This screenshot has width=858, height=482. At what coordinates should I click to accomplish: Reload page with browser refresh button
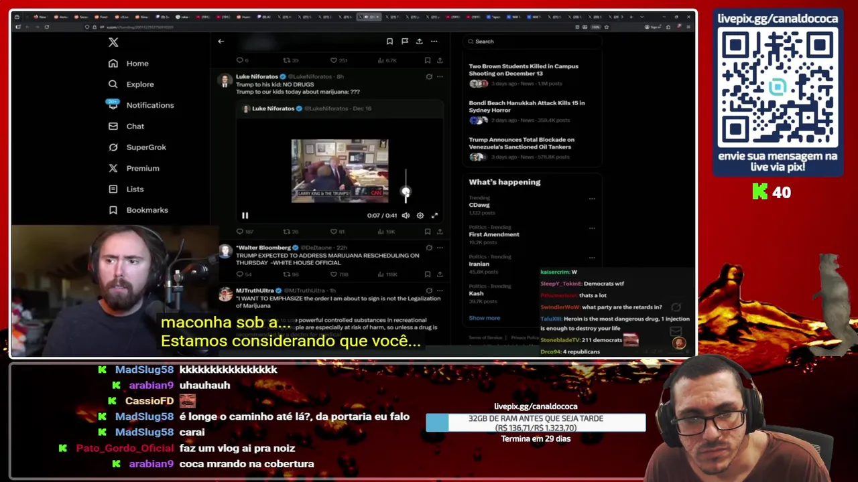(x=46, y=27)
